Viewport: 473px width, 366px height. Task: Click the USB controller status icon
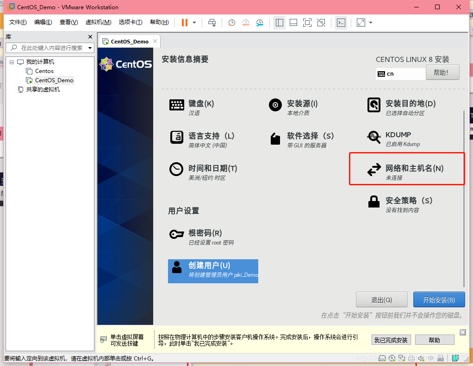[x=441, y=358]
